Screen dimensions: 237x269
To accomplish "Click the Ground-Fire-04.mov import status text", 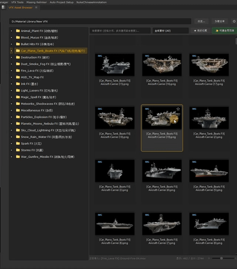I will click(x=117, y=258).
